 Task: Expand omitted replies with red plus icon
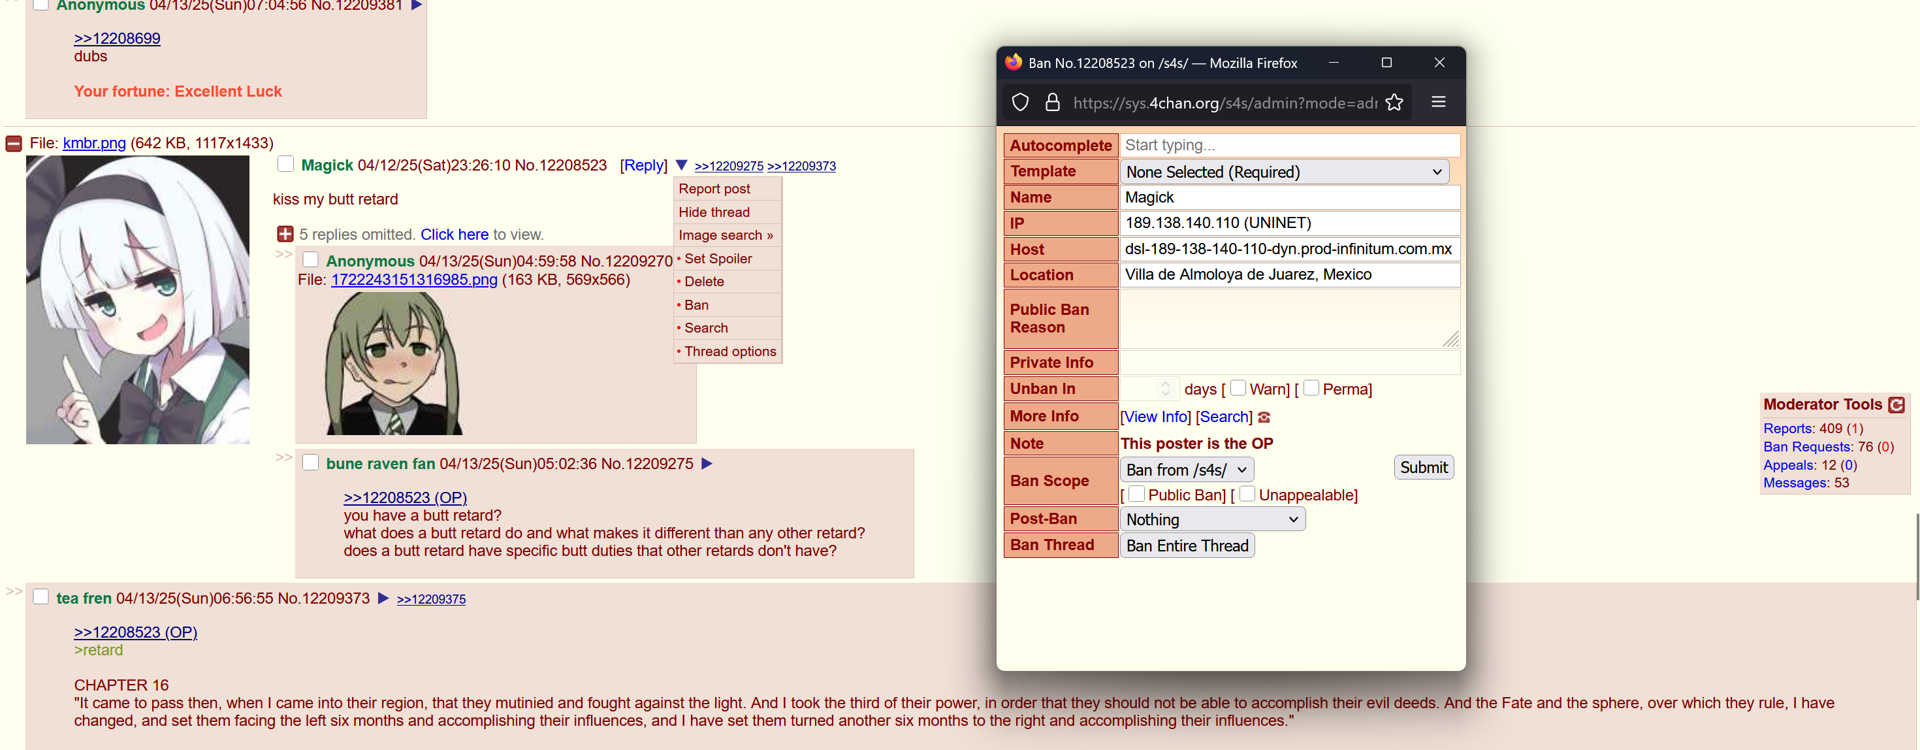tap(285, 234)
